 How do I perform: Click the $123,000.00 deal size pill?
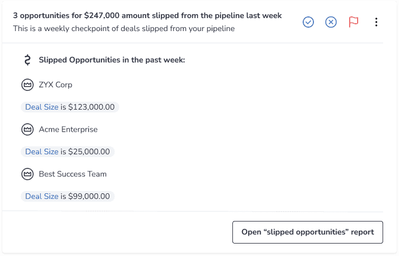(70, 107)
